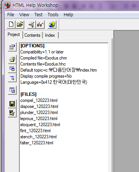Screen dimensions: 139x172
Task: Click the HTML Help Workshop title bar icon
Action: 8,5
